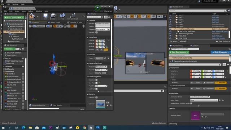Open Unreal Engine in Windows taskbar
The width and height of the screenshot is (231, 130).
pos(91,127)
